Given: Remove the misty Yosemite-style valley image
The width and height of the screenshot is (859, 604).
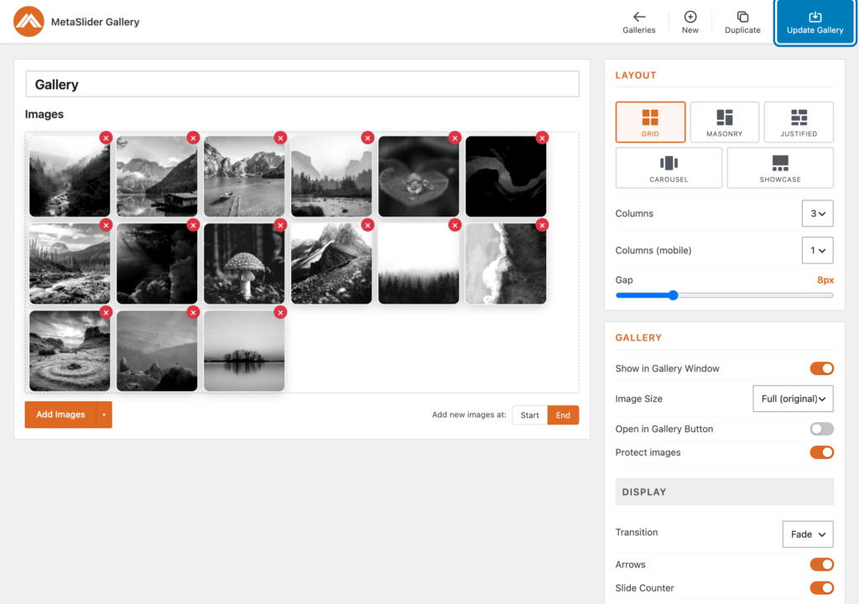Looking at the screenshot, I should coord(367,138).
